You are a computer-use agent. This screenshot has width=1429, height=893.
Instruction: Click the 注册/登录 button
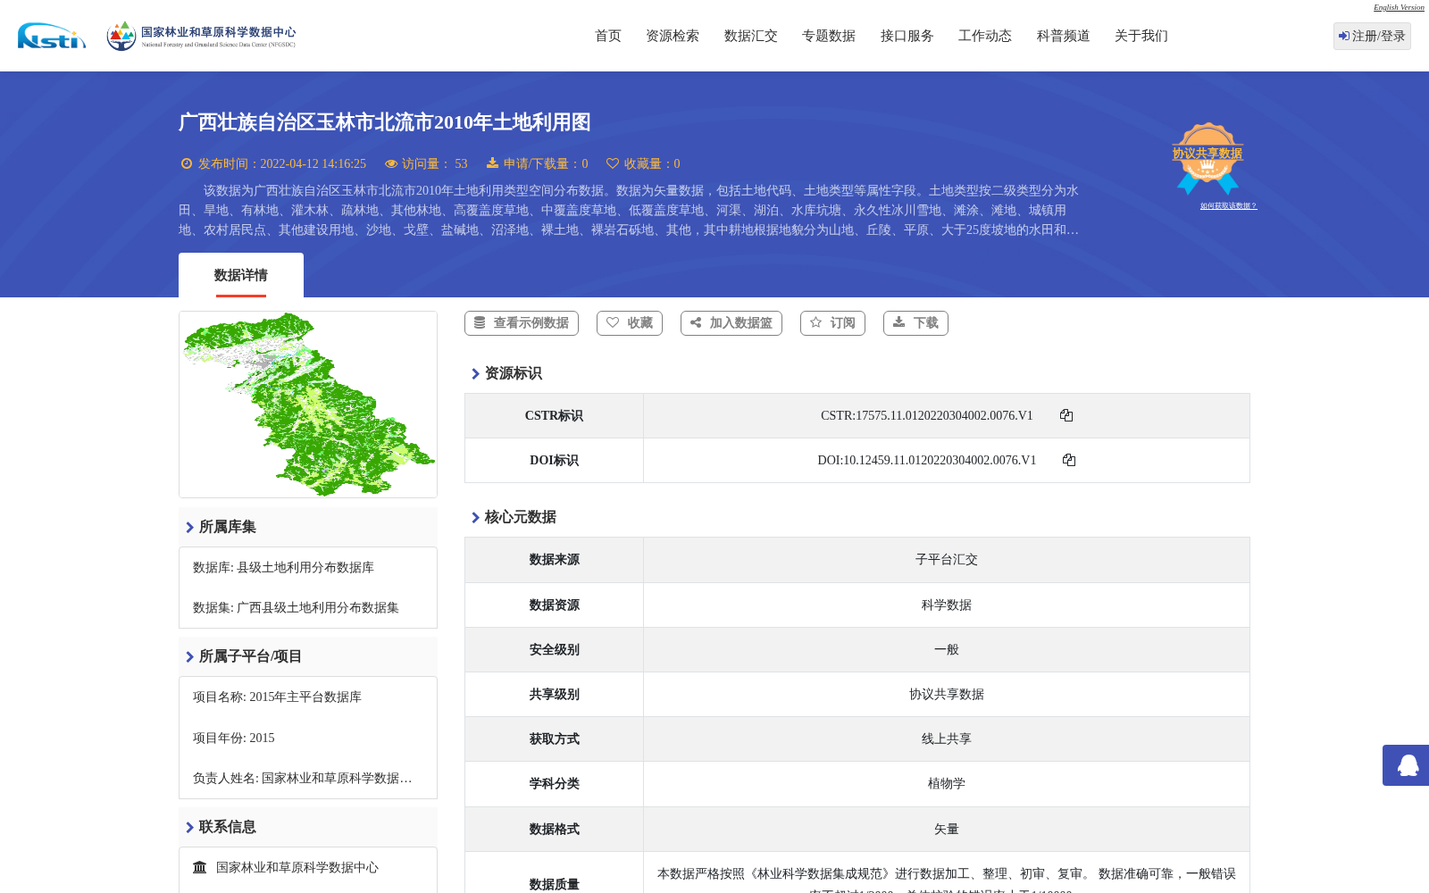pos(1372,36)
